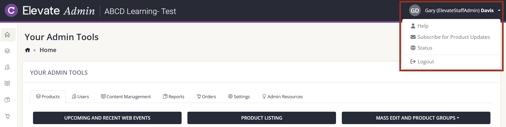This screenshot has width=506, height=127.
Task: Expand Mass Edit and Product Groups dropdown
Action: point(416,118)
